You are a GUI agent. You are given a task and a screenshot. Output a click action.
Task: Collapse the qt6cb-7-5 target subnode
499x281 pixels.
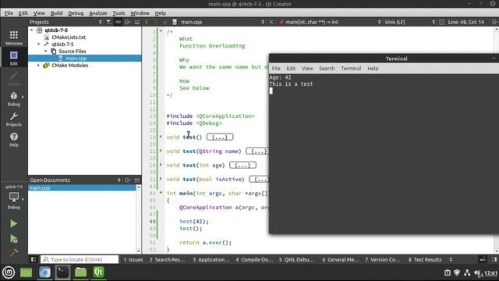[x=38, y=44]
